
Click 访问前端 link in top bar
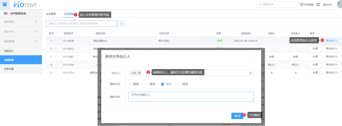coord(309,5)
